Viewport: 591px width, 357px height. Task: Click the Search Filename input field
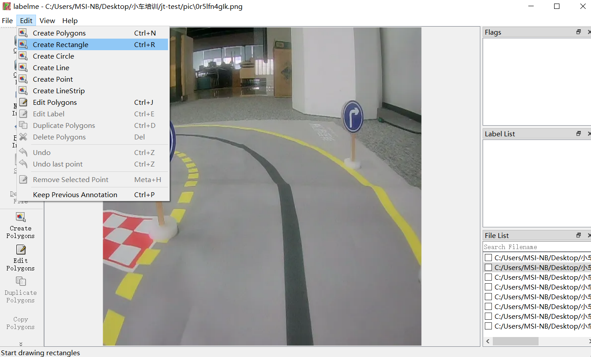535,247
